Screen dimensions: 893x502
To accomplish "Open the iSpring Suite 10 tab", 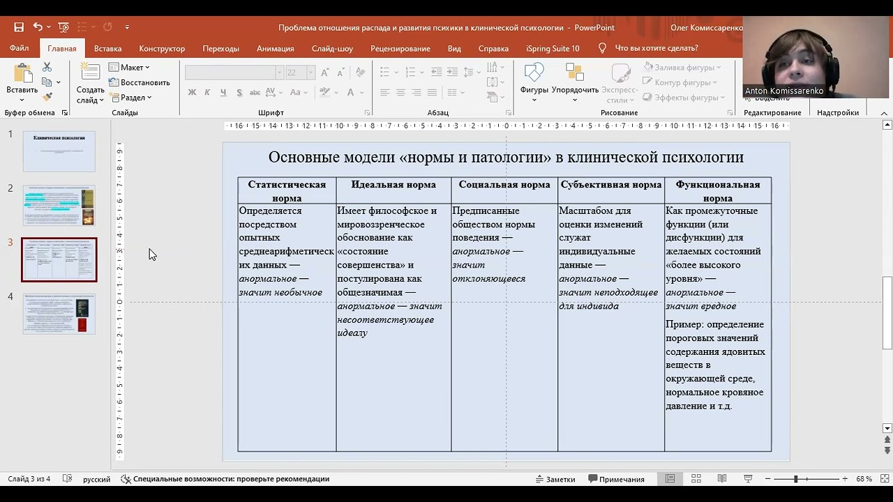I will [553, 48].
